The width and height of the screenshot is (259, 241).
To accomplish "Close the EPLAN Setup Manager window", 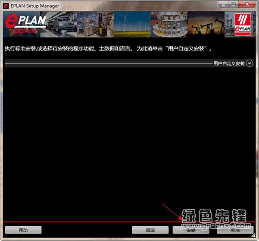I will tap(247, 4).
